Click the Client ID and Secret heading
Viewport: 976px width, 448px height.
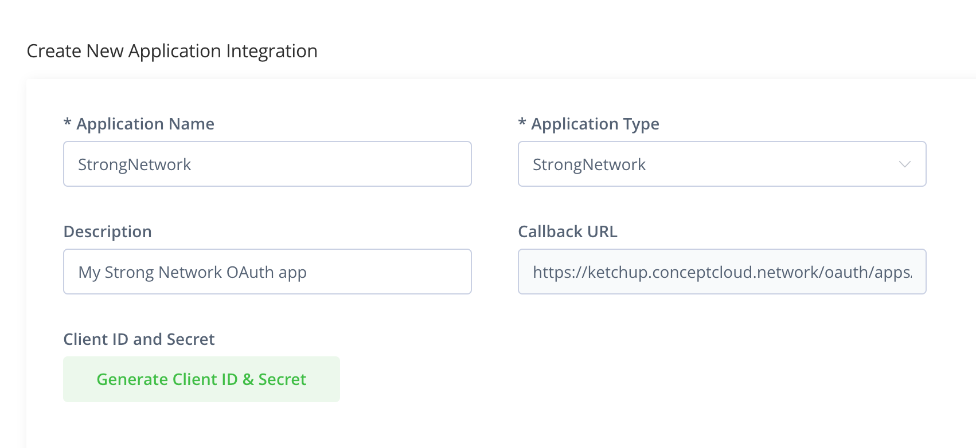tap(139, 339)
